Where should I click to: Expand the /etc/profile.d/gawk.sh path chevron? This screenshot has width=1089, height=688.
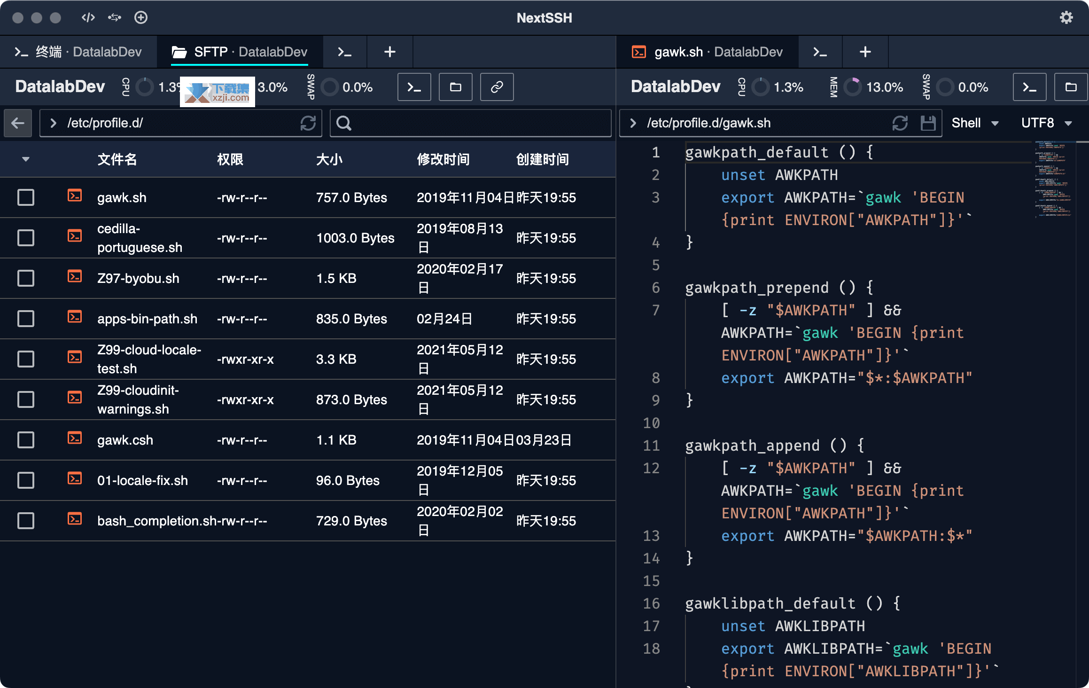633,123
